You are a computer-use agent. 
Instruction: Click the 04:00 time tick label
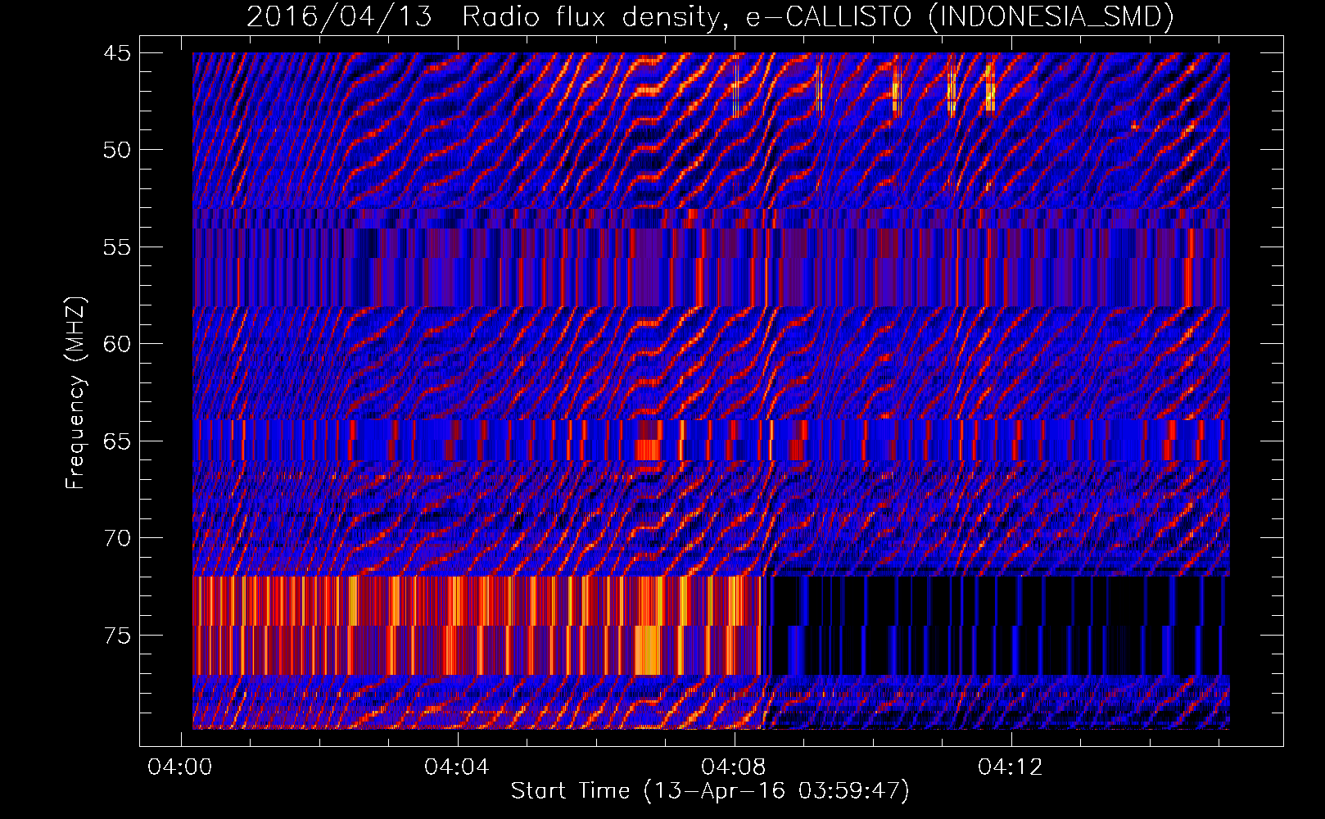click(179, 767)
